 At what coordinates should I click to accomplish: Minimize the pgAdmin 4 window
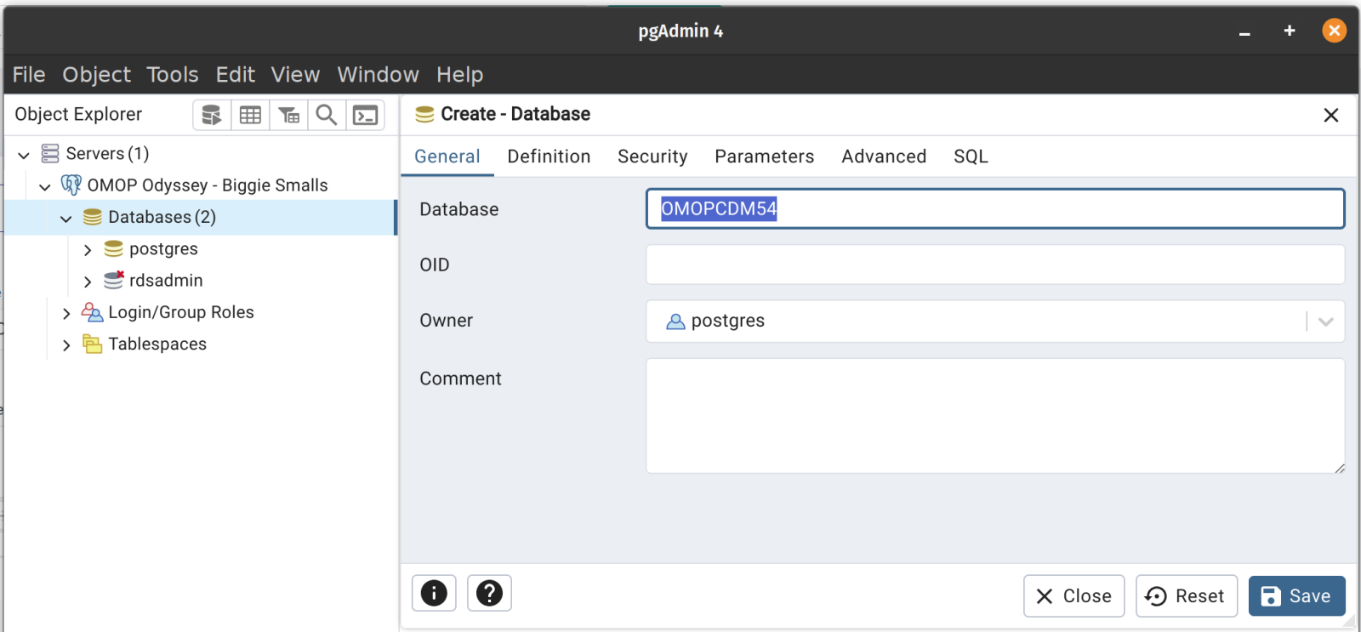pos(1244,31)
